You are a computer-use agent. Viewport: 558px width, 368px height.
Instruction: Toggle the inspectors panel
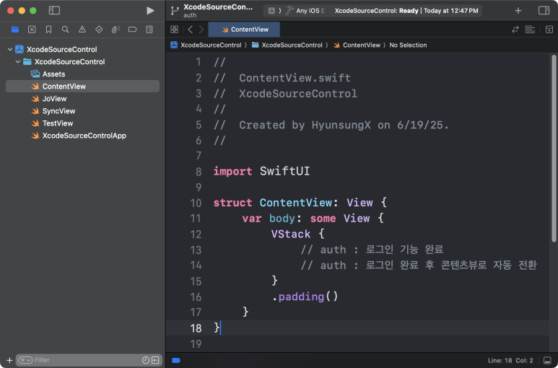coord(544,11)
